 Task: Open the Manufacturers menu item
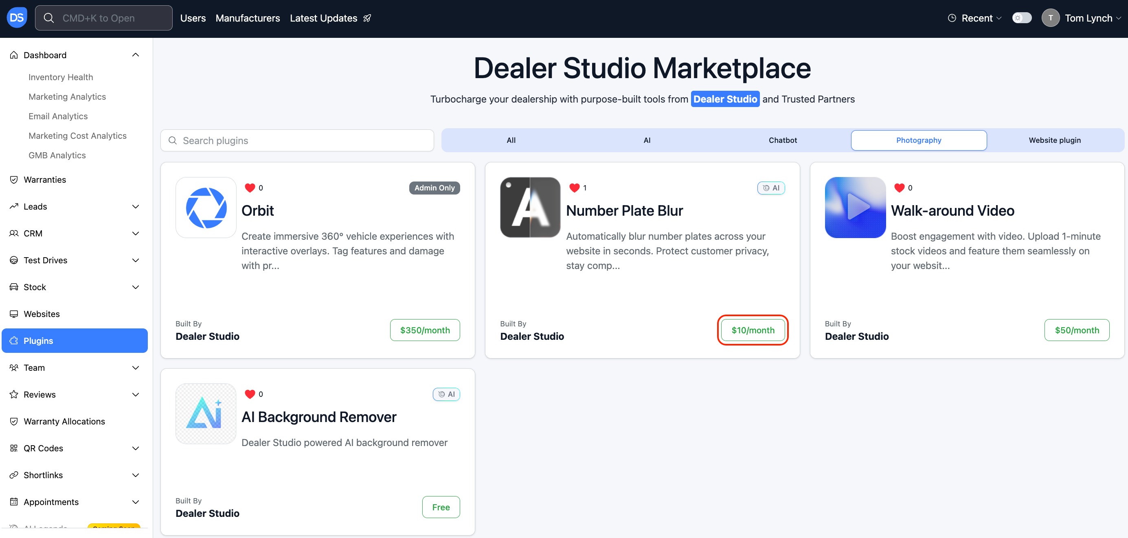248,18
